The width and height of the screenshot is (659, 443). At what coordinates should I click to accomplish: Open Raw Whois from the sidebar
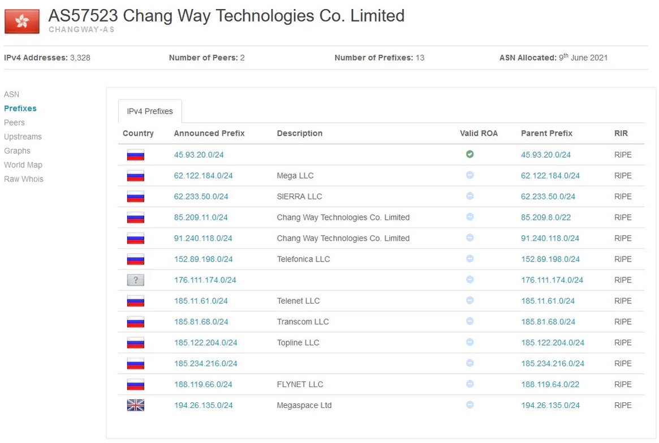tap(24, 179)
